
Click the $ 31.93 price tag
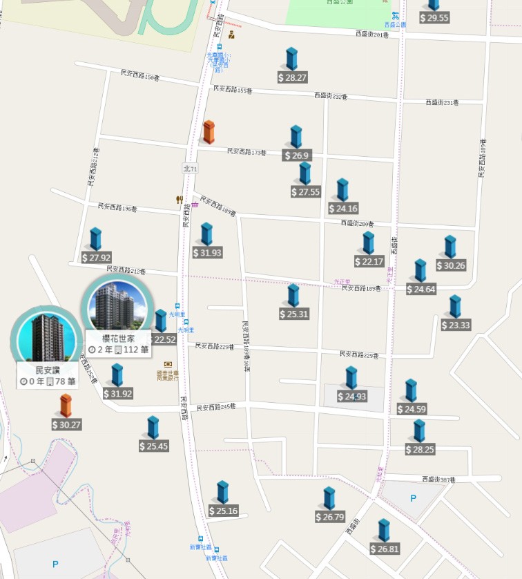click(x=207, y=253)
